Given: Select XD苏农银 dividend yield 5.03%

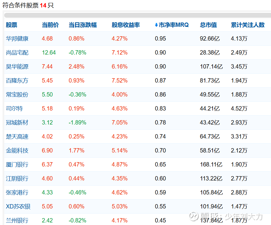Looking at the screenshot, I should [119, 206].
